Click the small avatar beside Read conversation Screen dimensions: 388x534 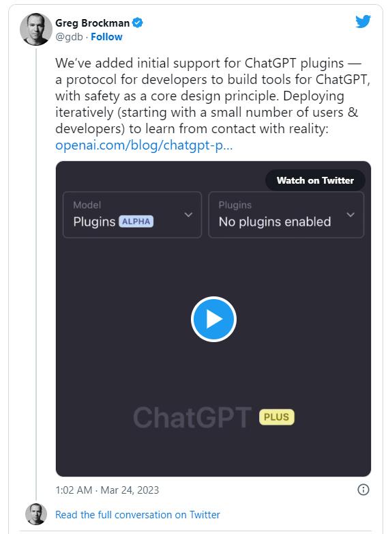point(36,514)
